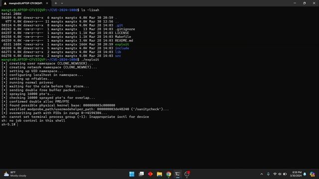Show hidden system tray icons chevron
319x179 pixels.
(x=262, y=174)
